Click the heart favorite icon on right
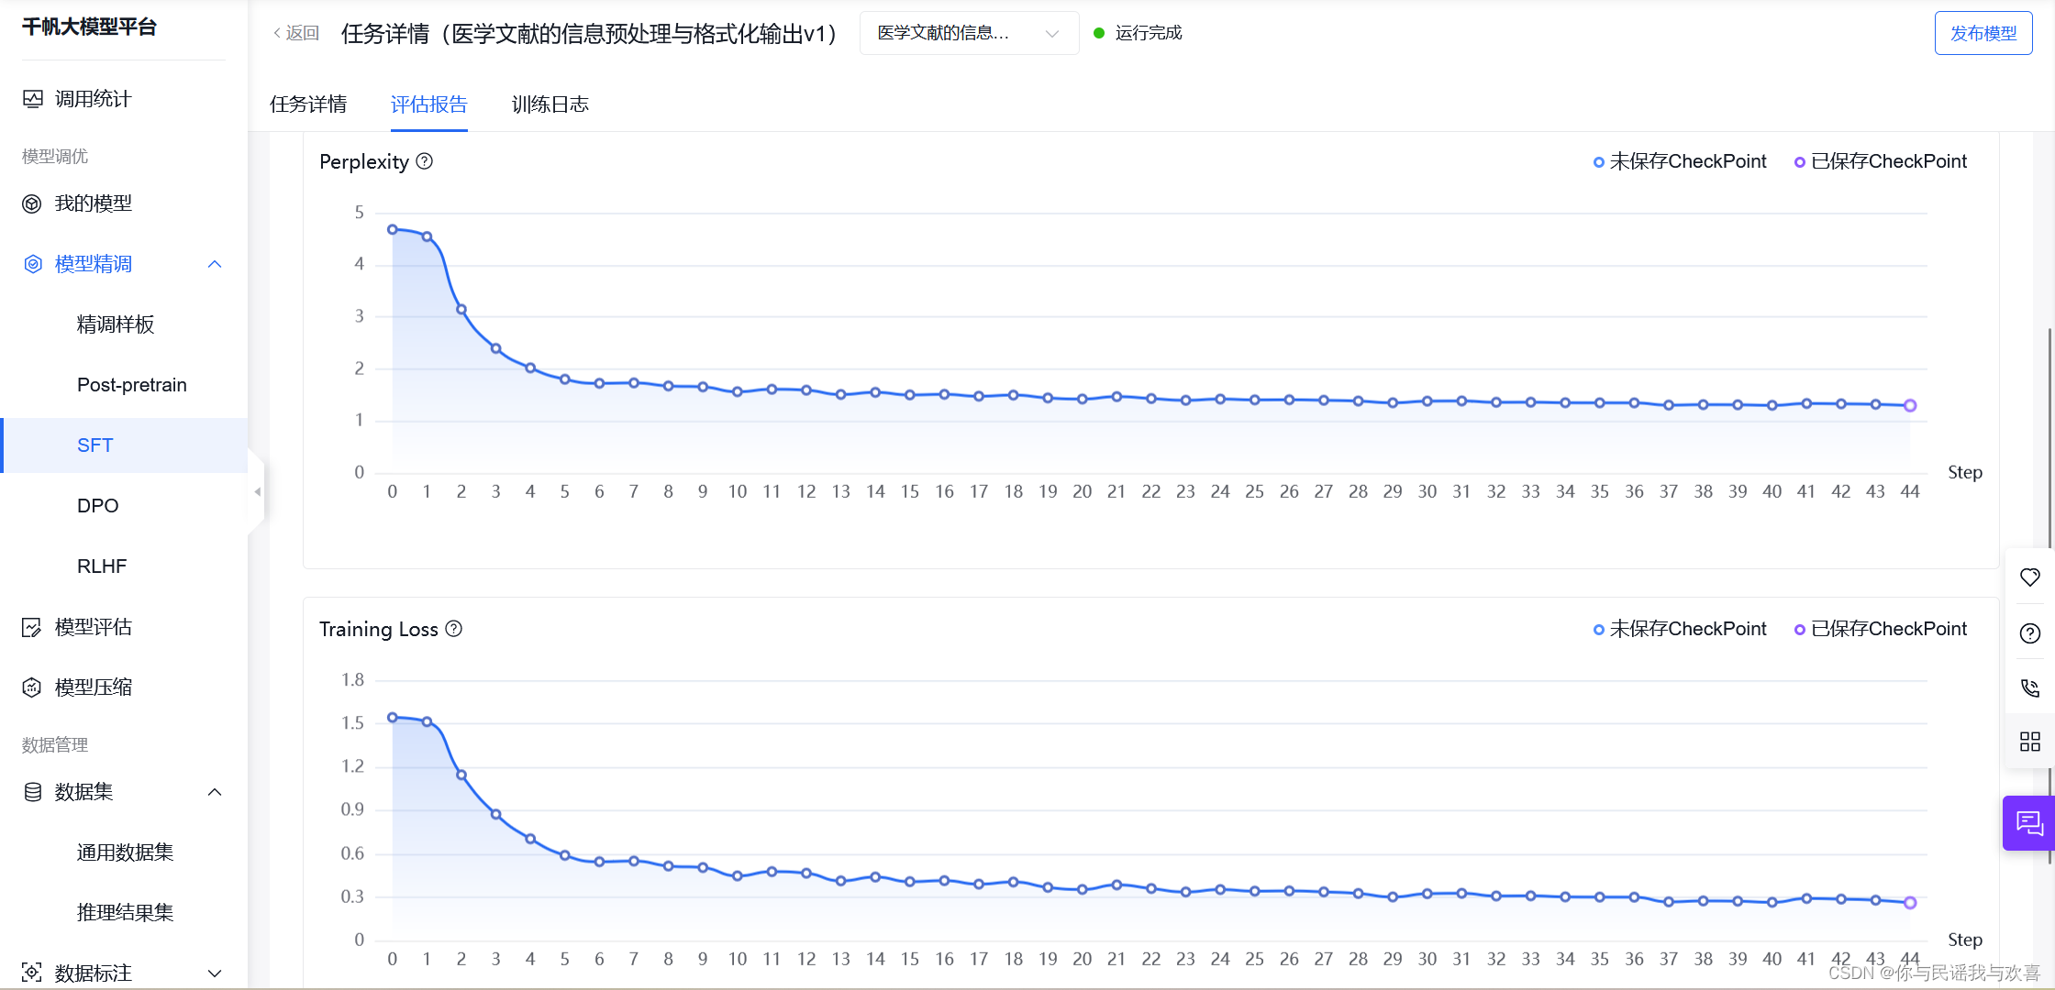 (x=2029, y=577)
